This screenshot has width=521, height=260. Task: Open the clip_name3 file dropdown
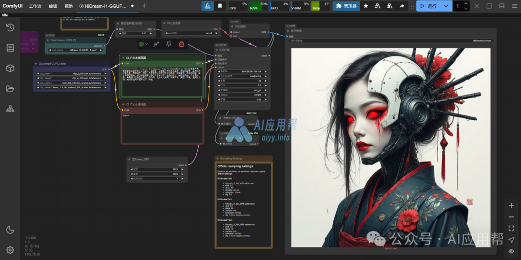point(71,83)
